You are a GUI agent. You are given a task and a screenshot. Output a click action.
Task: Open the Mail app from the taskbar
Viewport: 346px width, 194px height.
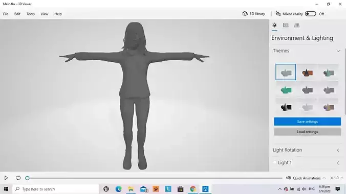point(144,189)
